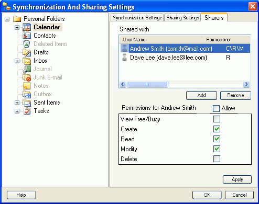259x204 pixels.
Task: Uncheck the Create permission checkbox
Action: [217, 129]
